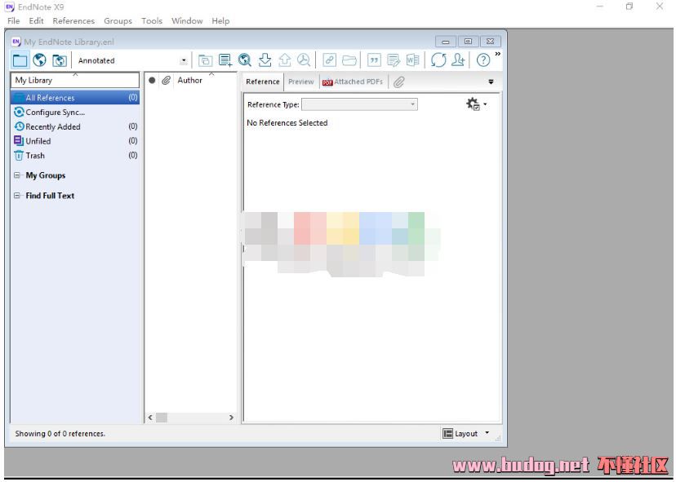This screenshot has height=482, width=676.
Task: Click the Insert Citation quote icon
Action: point(374,60)
